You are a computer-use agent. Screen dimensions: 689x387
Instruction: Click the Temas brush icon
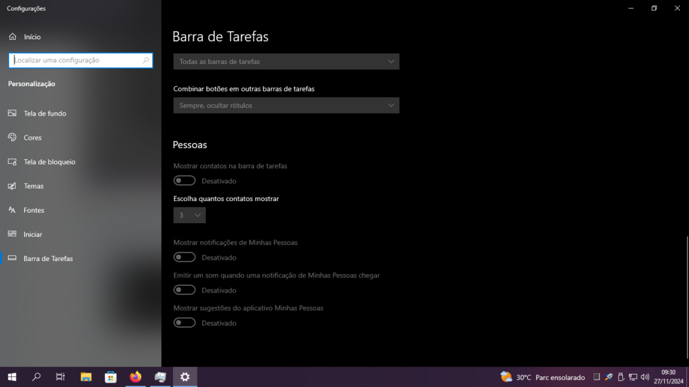pyautogui.click(x=12, y=186)
